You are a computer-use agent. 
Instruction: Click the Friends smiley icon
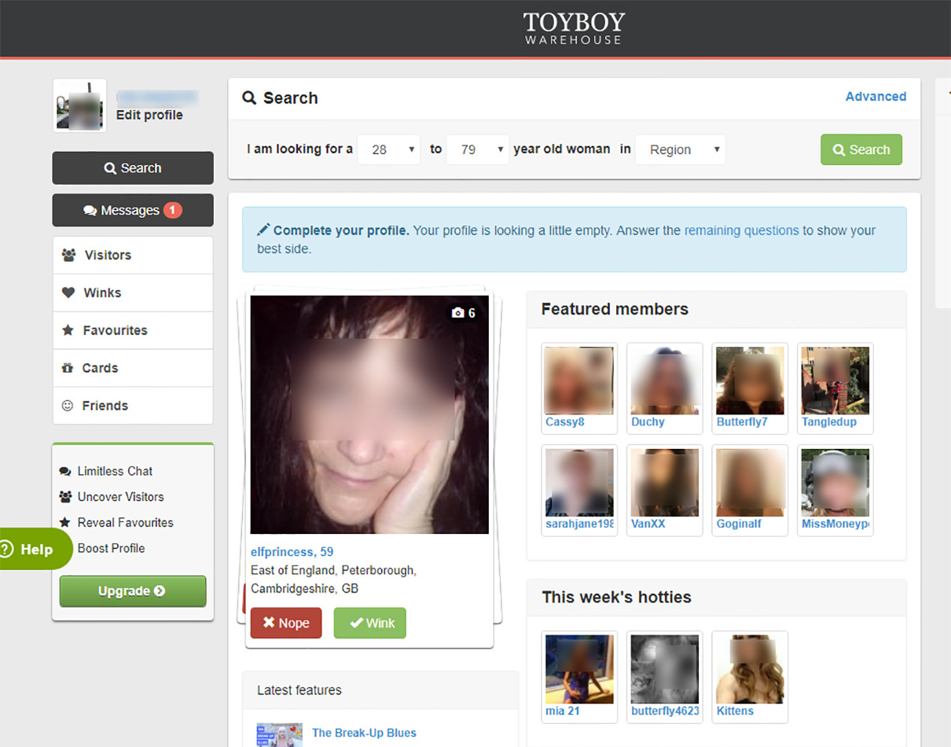pyautogui.click(x=68, y=406)
